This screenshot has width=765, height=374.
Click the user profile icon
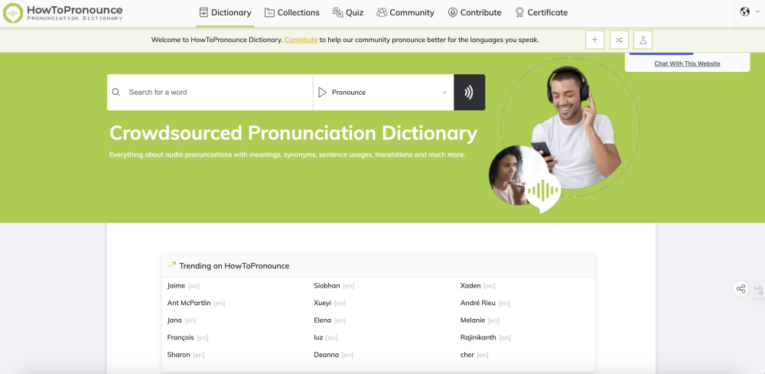pyautogui.click(x=643, y=40)
